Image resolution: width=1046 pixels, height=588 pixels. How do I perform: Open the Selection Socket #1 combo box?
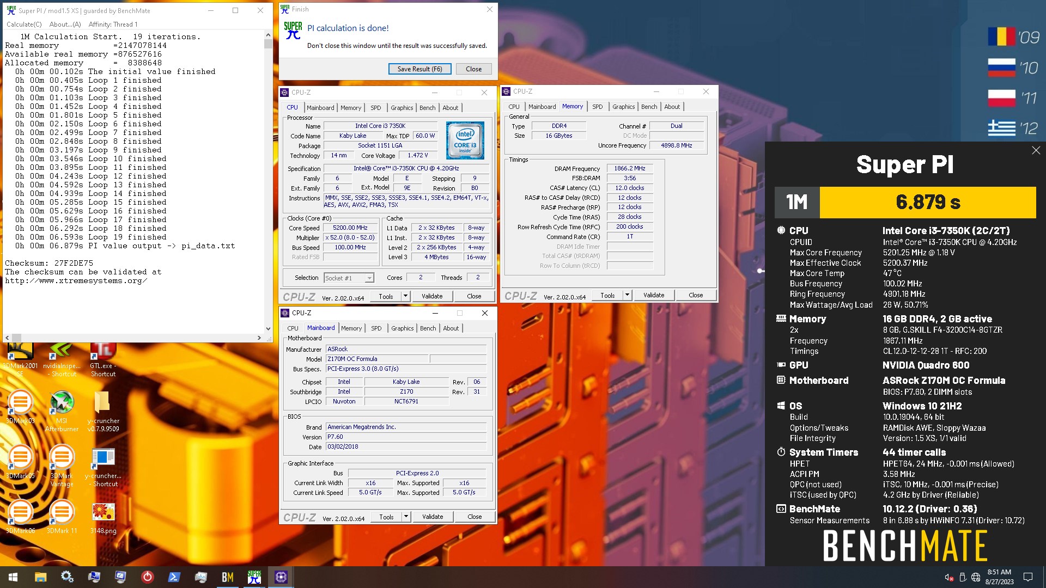[349, 278]
